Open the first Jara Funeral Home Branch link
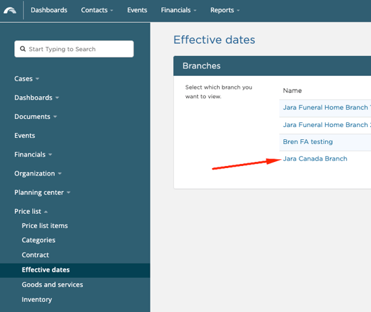Screen dimensions: 371x312 [x=326, y=108]
